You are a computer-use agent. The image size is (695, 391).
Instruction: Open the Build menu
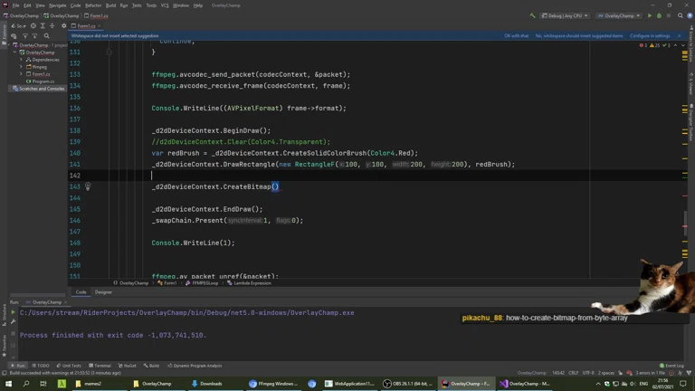[110, 5]
